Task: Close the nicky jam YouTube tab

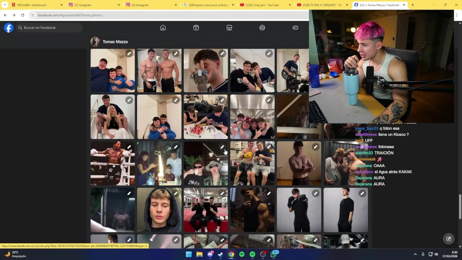Action: coord(290,5)
